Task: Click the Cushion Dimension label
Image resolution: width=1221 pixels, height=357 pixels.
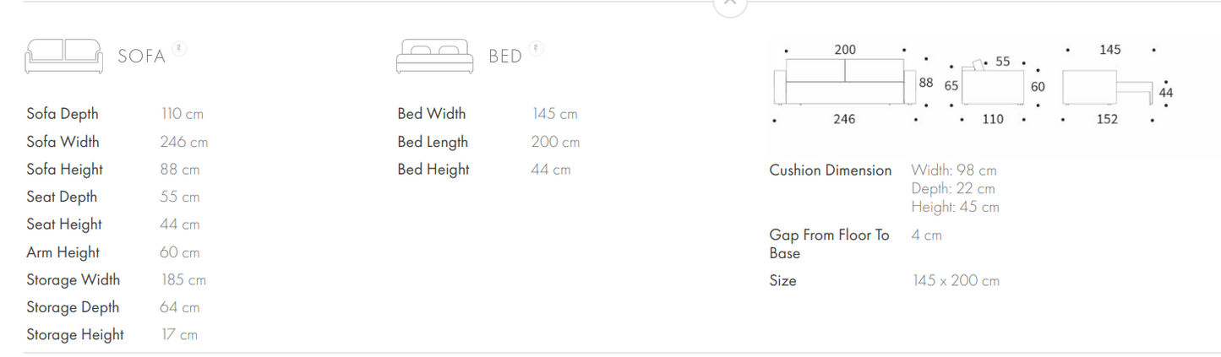Action: 830,170
